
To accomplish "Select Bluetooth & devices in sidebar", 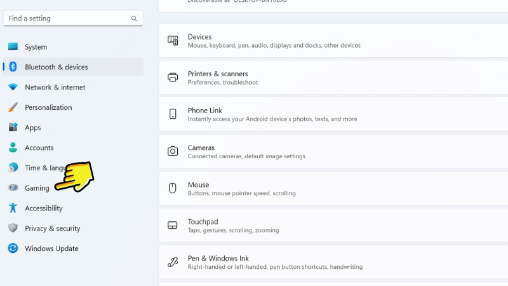I will click(73, 67).
